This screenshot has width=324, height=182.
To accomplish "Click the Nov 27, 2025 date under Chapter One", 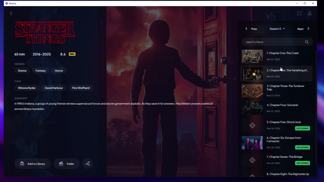I will [273, 59].
